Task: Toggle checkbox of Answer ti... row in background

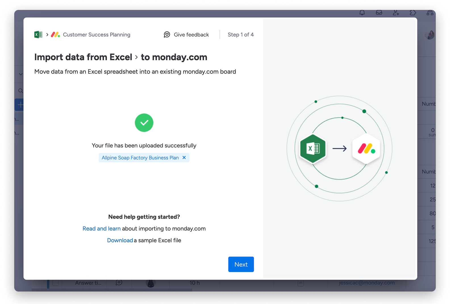Action: (x=56, y=283)
